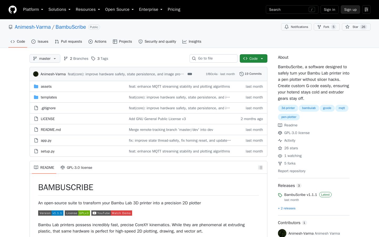The height and width of the screenshot is (237, 379).
Task: Open the Platform dropdown menu
Action: point(33,9)
